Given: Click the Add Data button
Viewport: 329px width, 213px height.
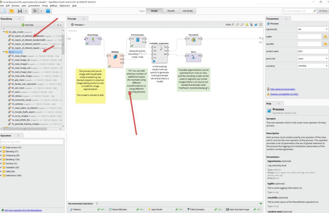Looking at the screenshot, I should [x=27, y=25].
